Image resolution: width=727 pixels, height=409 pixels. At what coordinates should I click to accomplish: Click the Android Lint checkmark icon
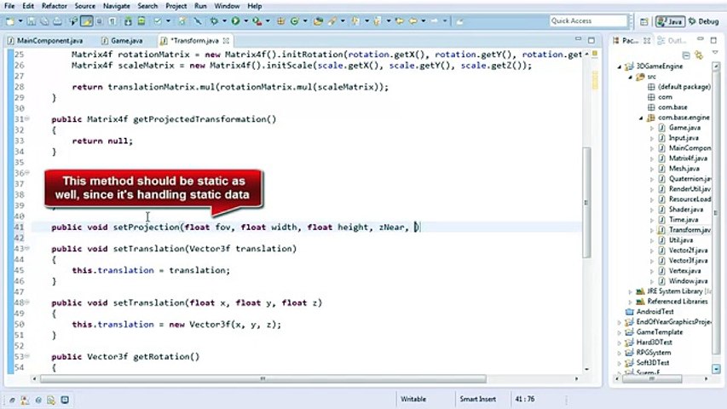pos(159,21)
